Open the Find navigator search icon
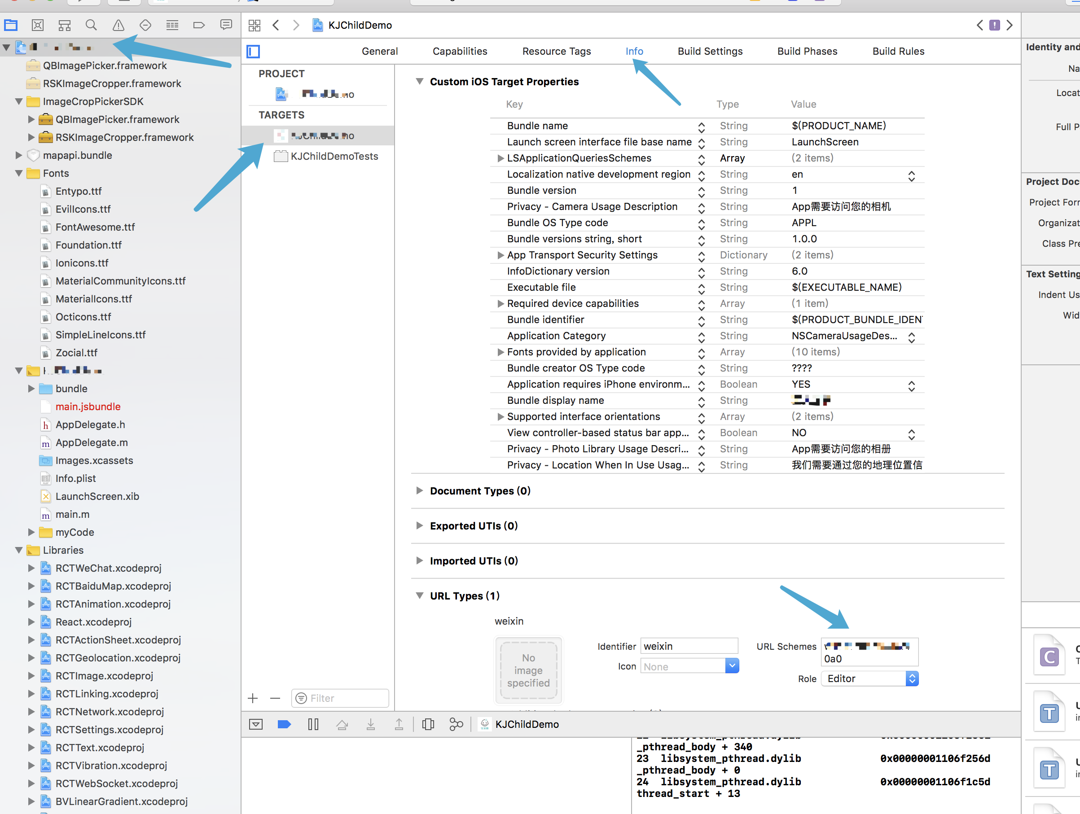The height and width of the screenshot is (814, 1080). (x=91, y=25)
